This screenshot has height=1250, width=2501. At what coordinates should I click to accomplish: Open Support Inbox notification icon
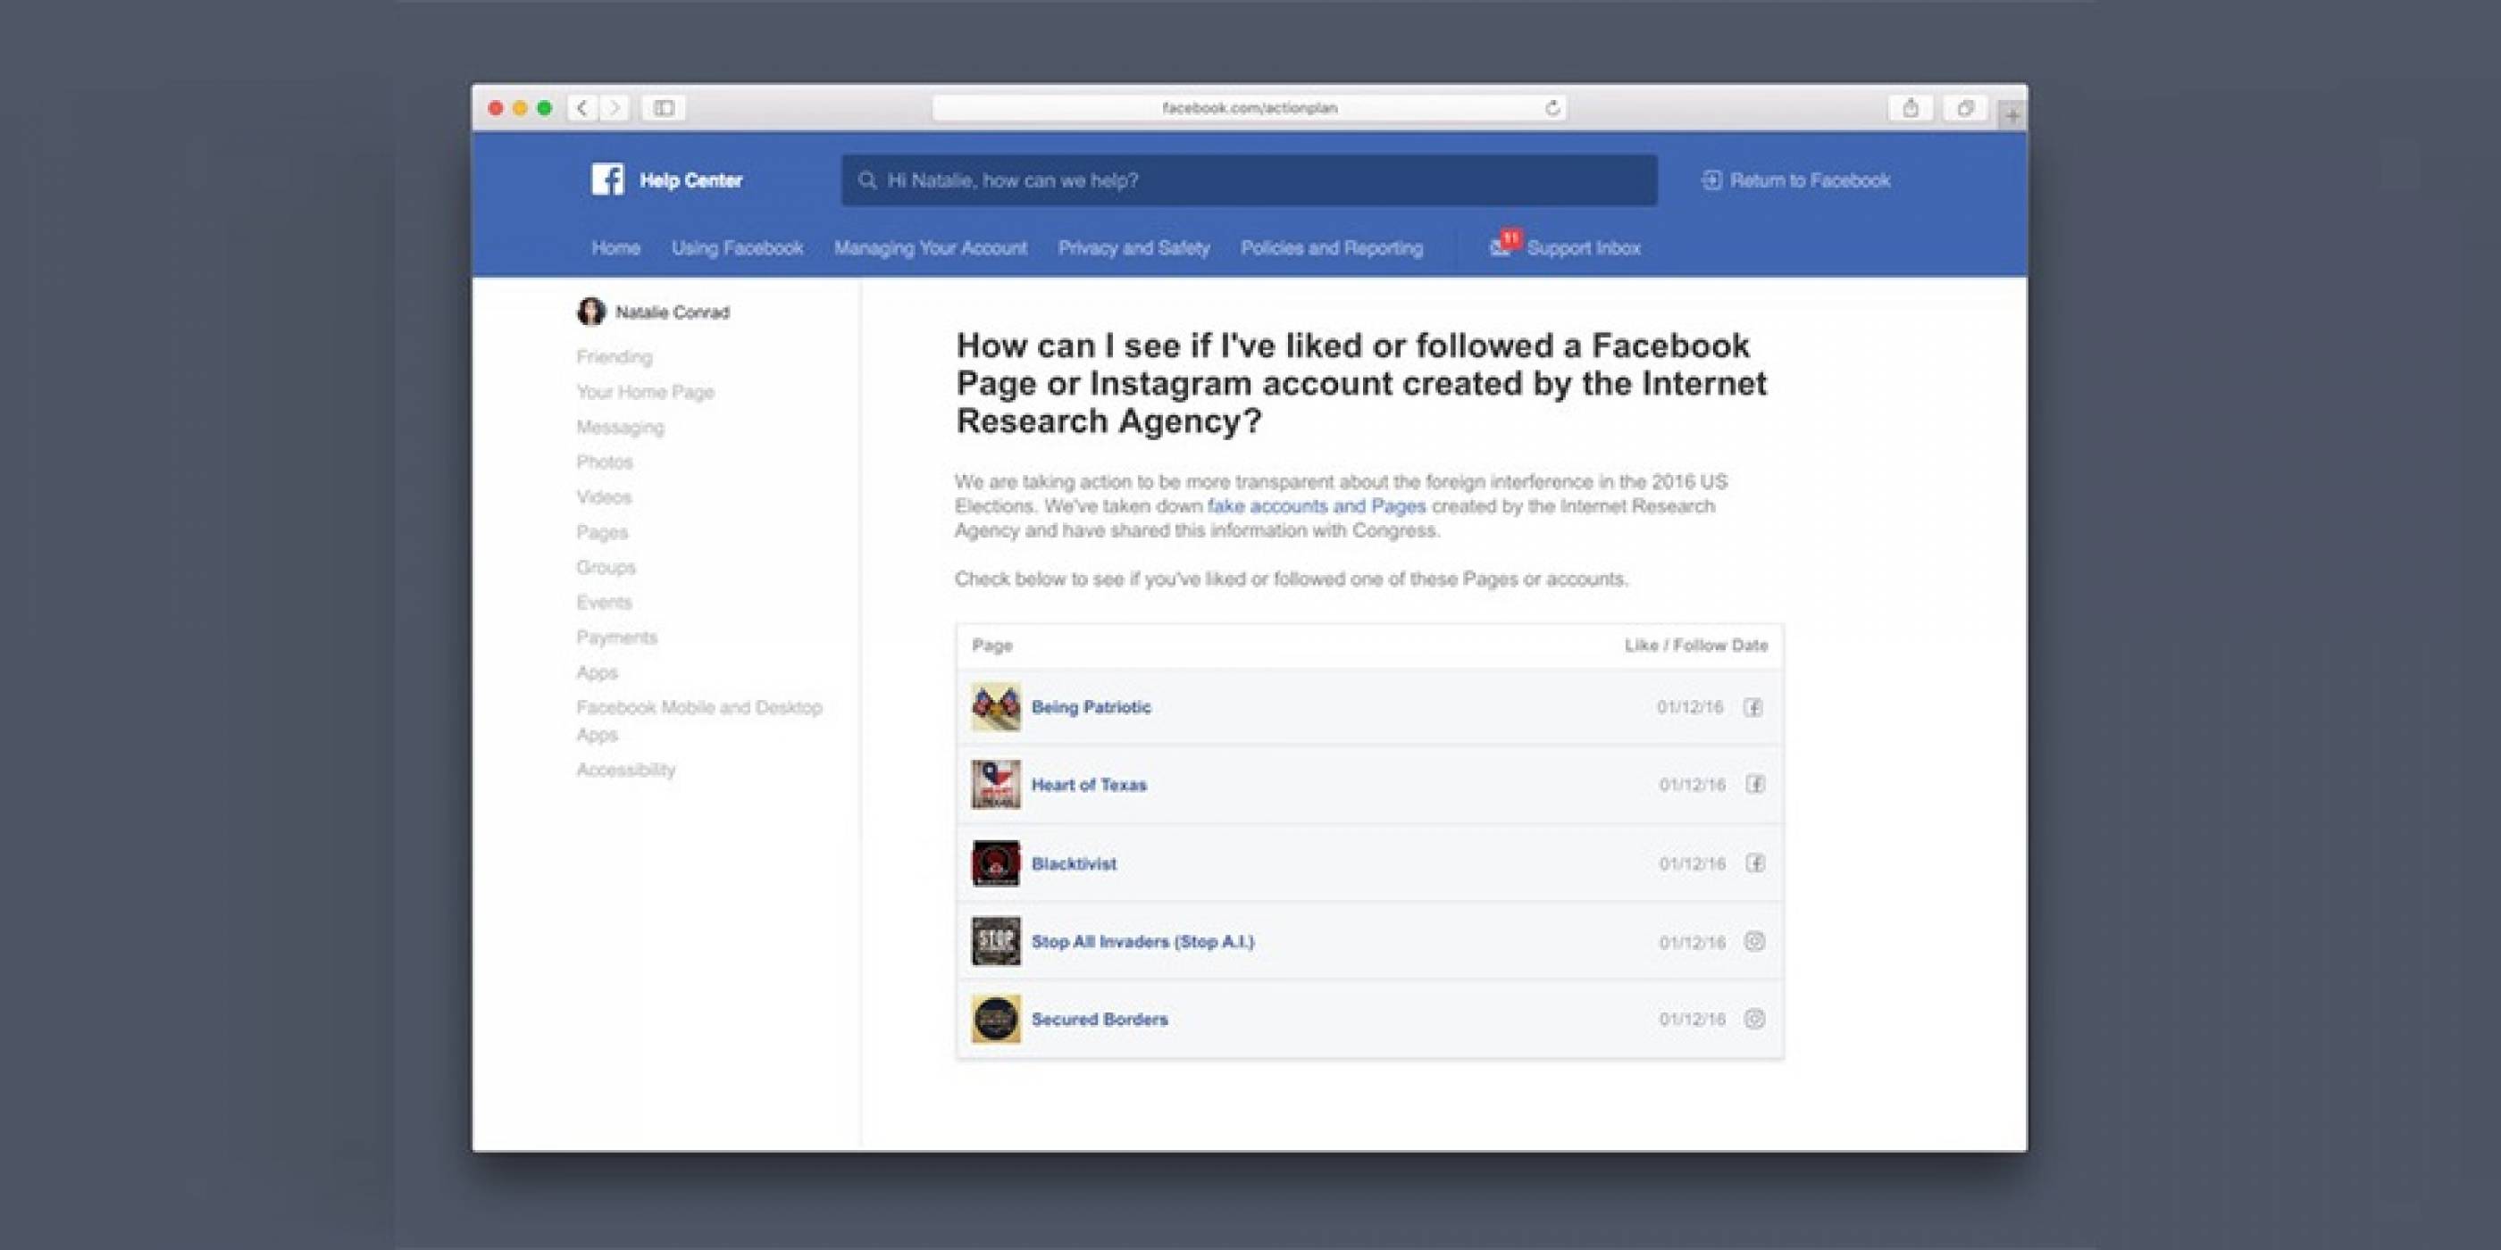[x=1504, y=245]
